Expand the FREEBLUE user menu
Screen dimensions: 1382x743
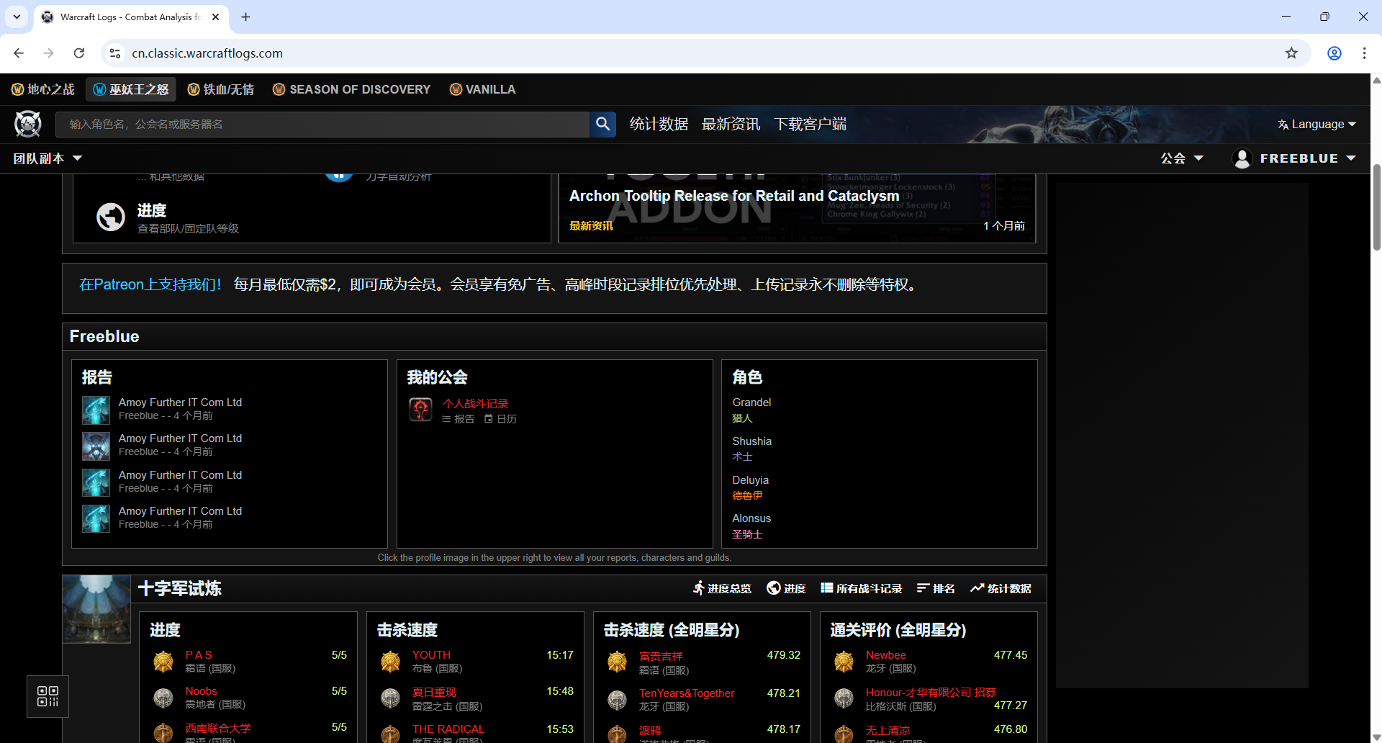point(1294,158)
